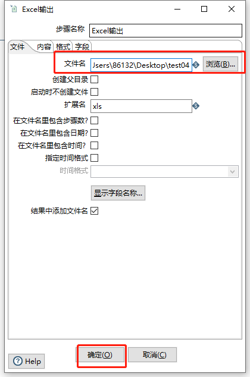
Task: Enable the 指定时间格式 checkbox
Action: (x=94, y=158)
